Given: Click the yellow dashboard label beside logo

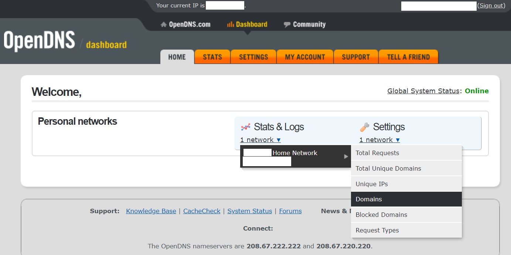Looking at the screenshot, I should (x=106, y=45).
